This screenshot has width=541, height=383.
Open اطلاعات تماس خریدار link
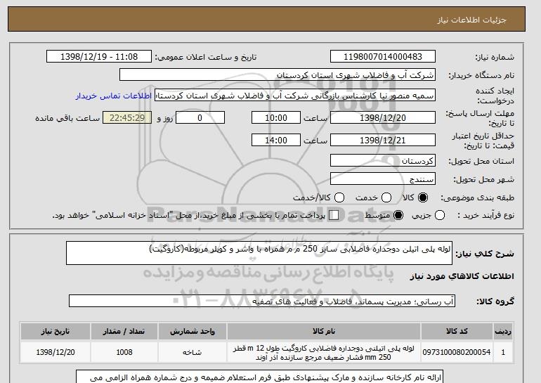[x=114, y=96]
